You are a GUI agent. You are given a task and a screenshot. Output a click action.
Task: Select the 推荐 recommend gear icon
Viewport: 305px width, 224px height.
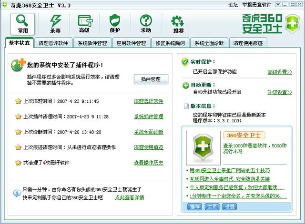click(178, 23)
